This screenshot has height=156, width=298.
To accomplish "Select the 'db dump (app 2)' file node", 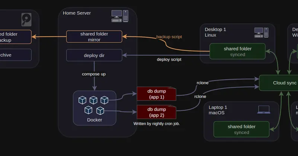I will [156, 112].
